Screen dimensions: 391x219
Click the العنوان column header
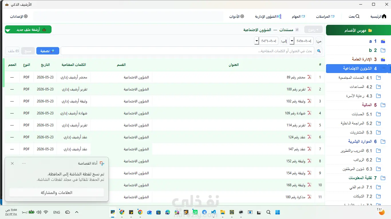click(x=234, y=65)
